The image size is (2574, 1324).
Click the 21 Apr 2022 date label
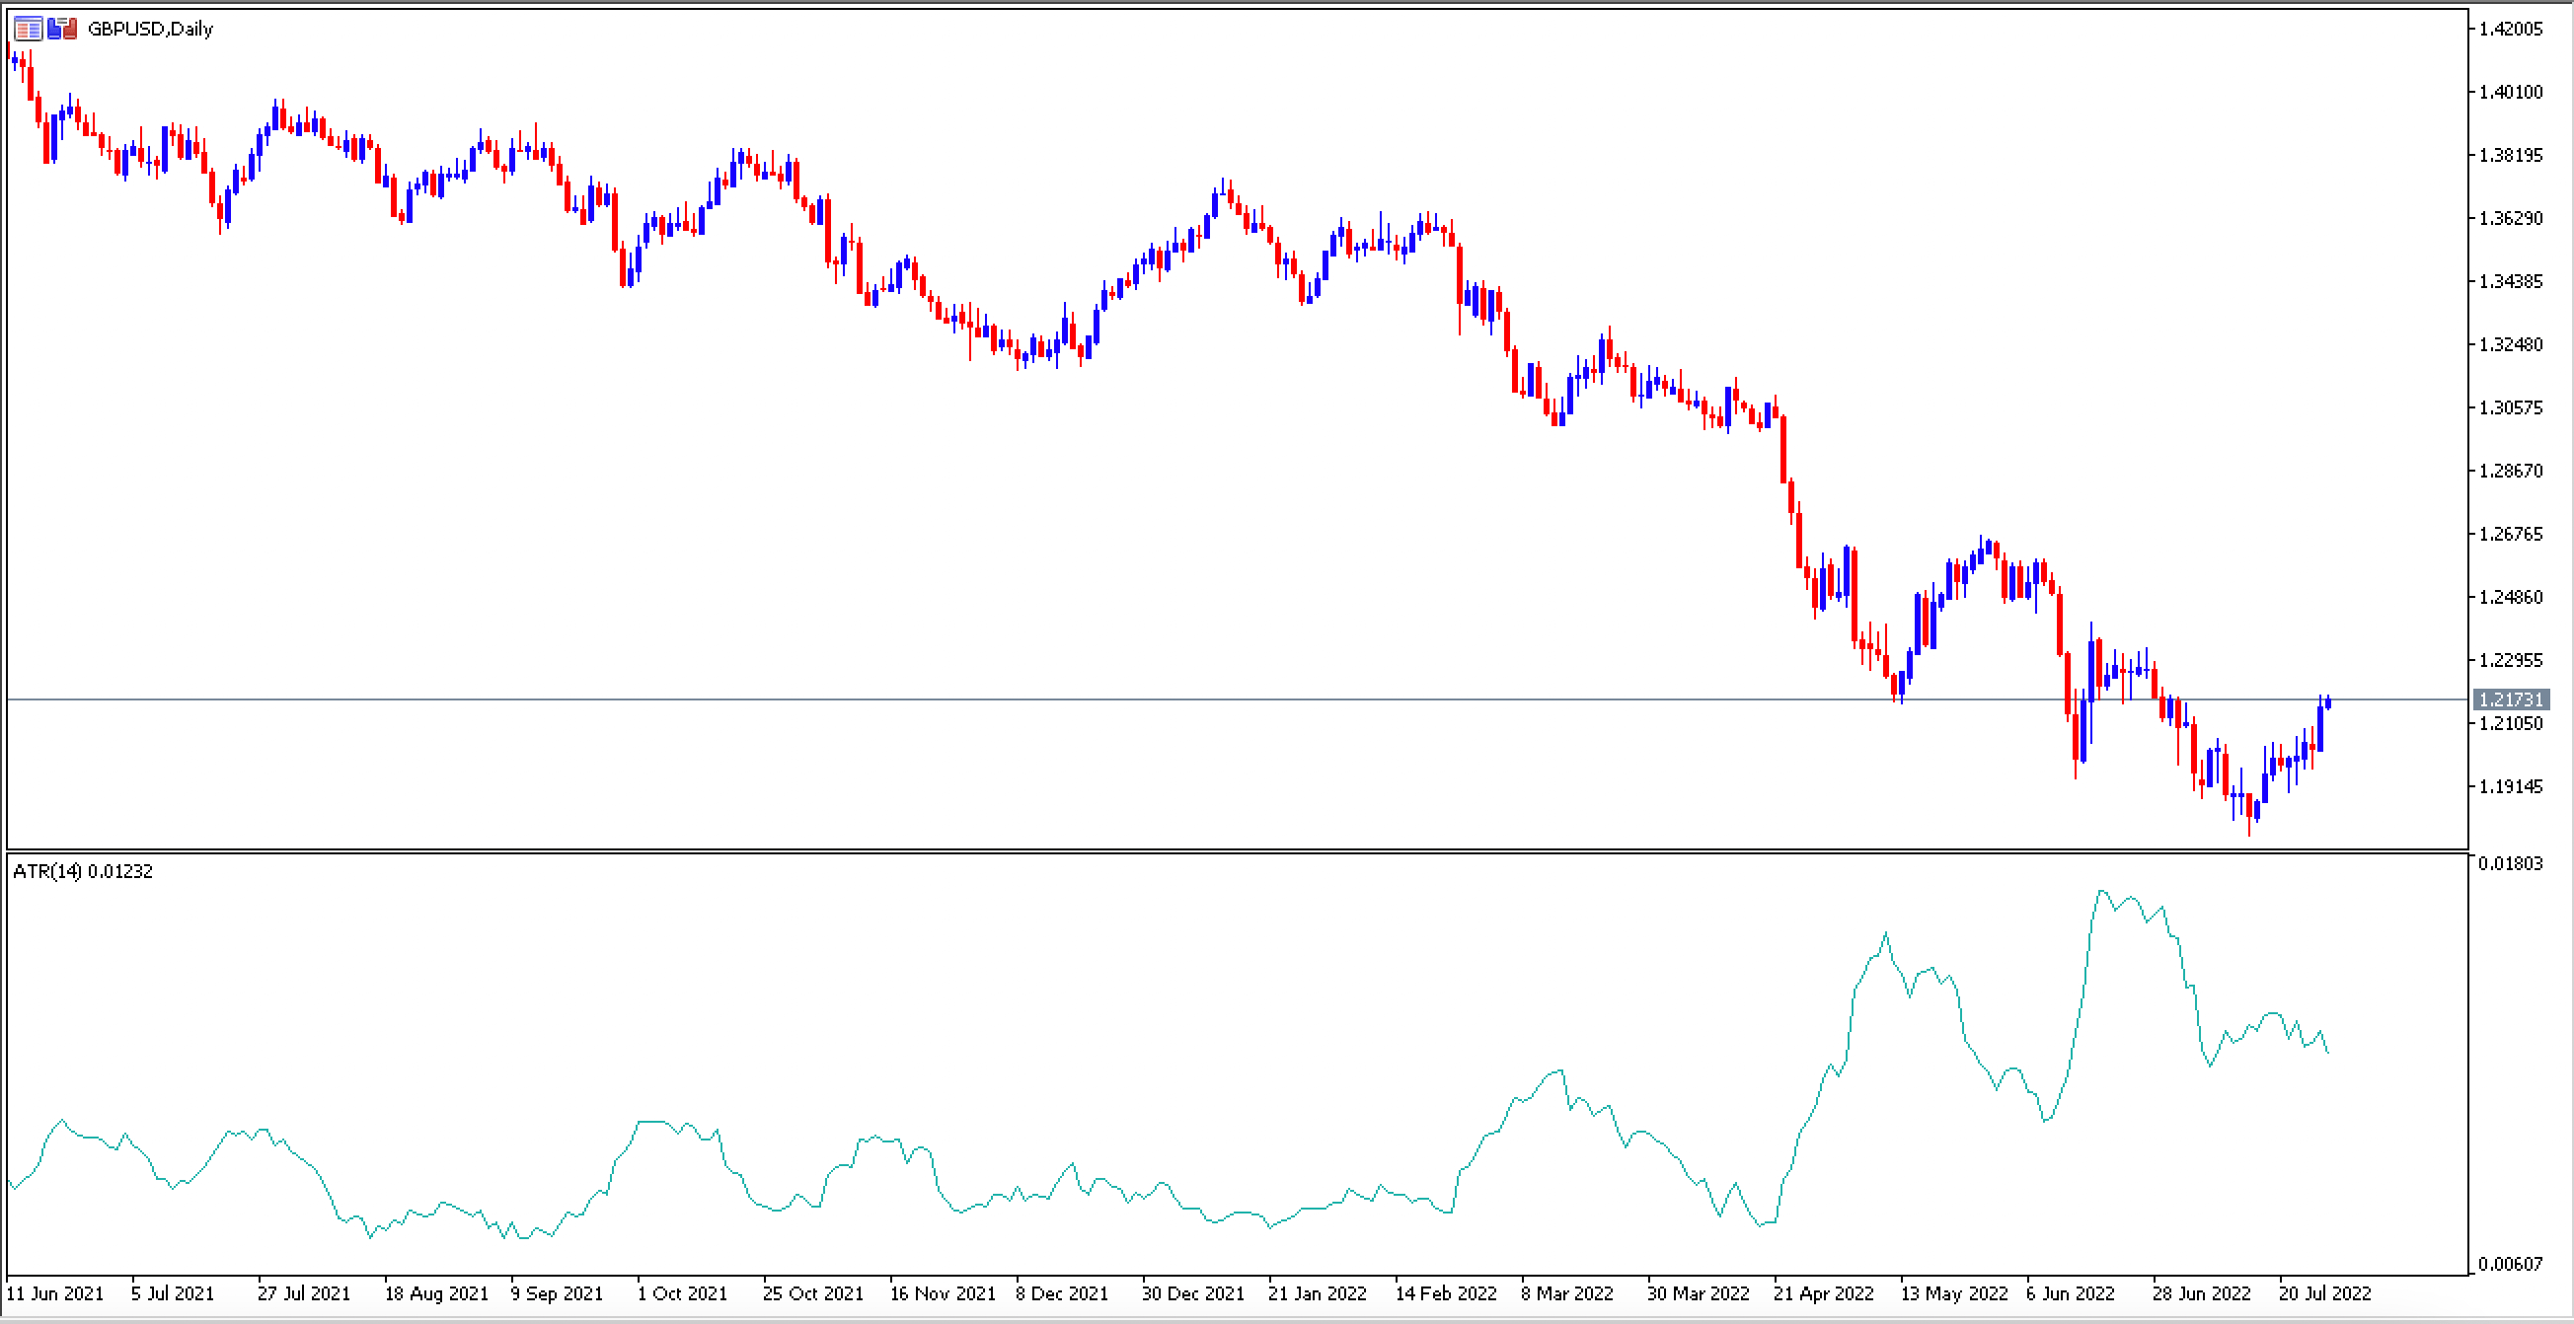[x=1824, y=1293]
